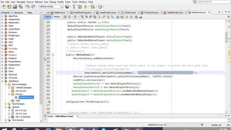Screen dimensions: 231x130
Task: Close the Output VideoPlayer (run) tab
Action: (x=77, y=116)
